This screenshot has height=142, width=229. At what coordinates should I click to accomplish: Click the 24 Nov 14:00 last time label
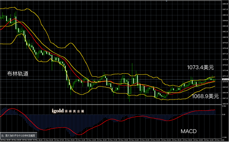tap(218, 140)
